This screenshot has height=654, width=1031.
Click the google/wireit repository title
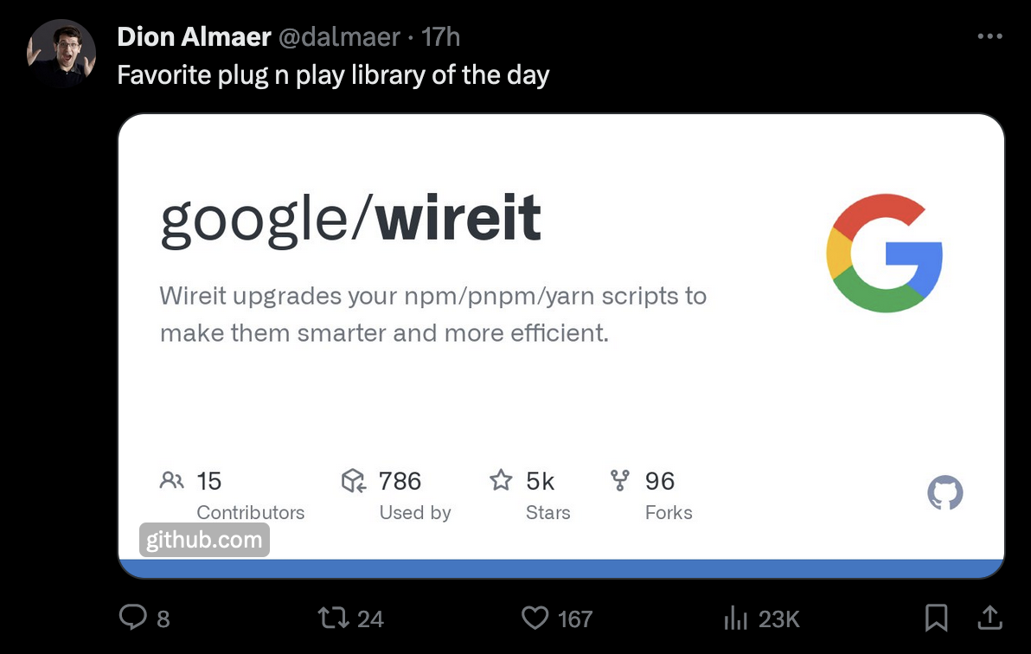[x=349, y=218]
